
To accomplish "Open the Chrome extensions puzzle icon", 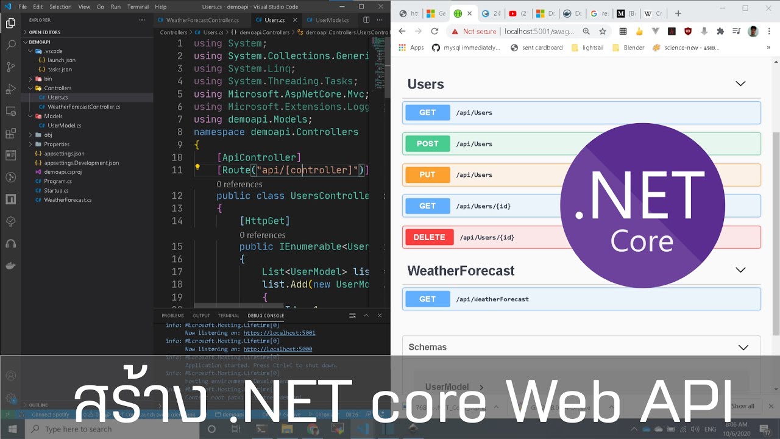I will (720, 31).
